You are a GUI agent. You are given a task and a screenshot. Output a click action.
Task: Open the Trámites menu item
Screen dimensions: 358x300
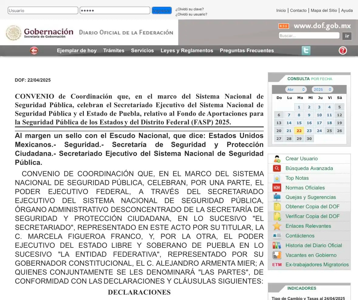[114, 50]
